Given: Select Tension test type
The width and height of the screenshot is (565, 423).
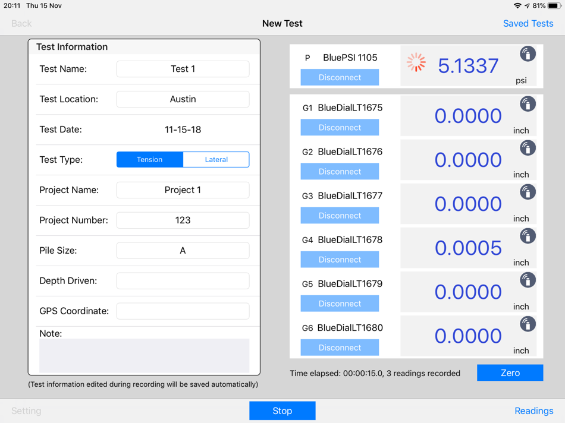Looking at the screenshot, I should click(x=149, y=159).
